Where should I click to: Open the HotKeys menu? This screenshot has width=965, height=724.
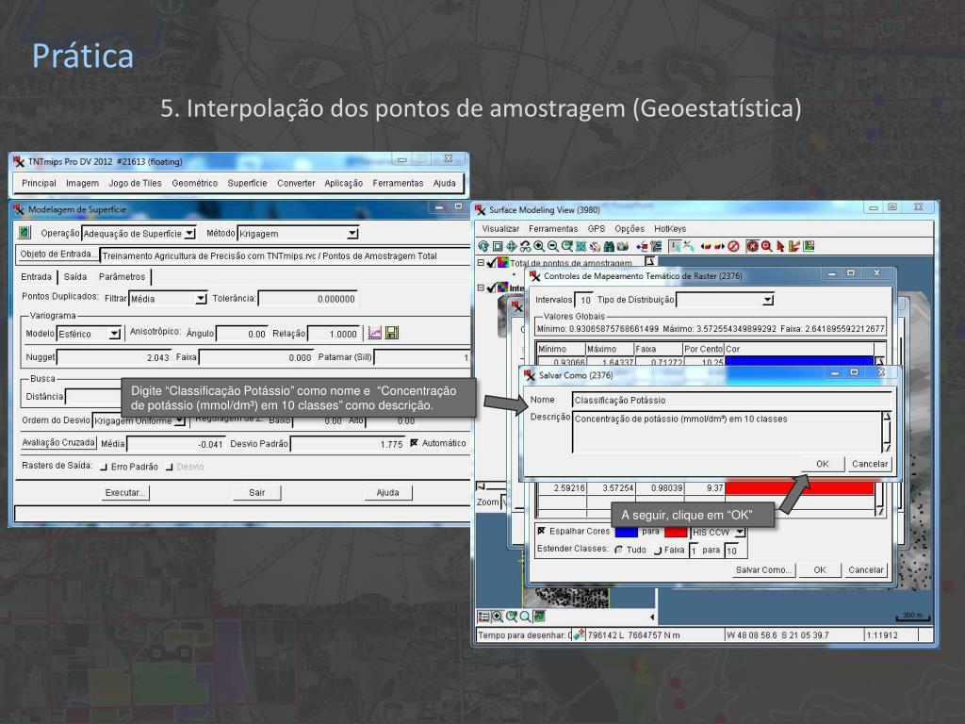[670, 228]
